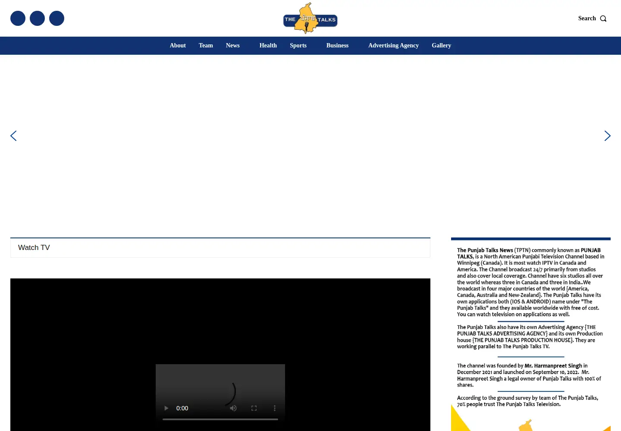This screenshot has height=431, width=621.
Task: Click the Search text label
Action: (587, 19)
